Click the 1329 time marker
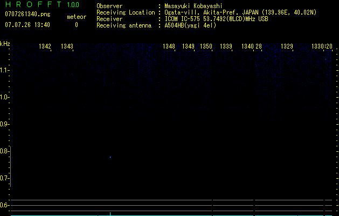The width and height of the screenshot is (339, 216). (x=287, y=46)
